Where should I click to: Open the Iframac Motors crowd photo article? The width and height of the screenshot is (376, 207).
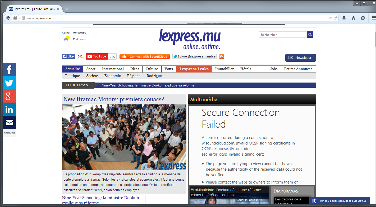124,137
